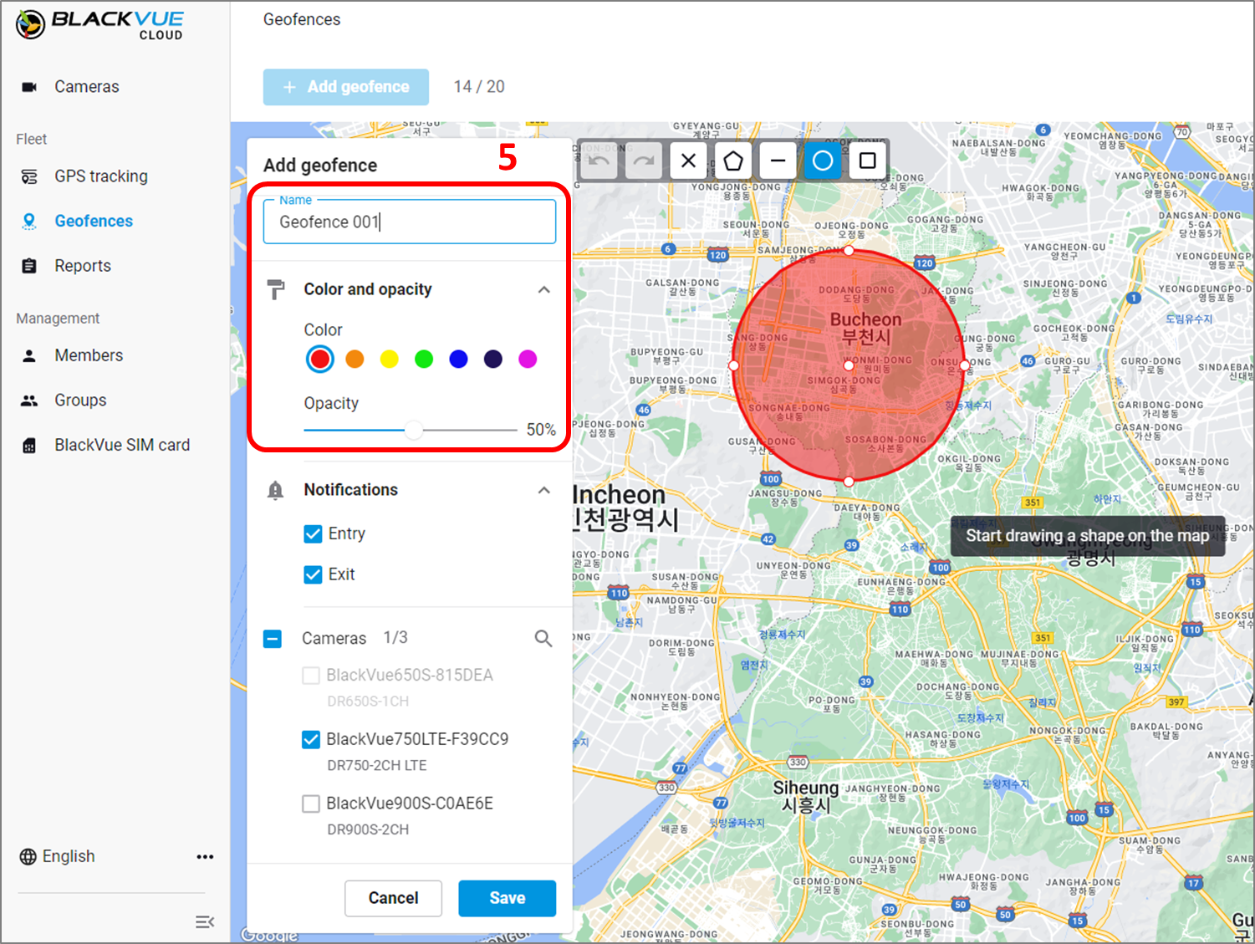1255x944 pixels.
Task: Click the DR900S-2CH model text
Action: click(368, 829)
